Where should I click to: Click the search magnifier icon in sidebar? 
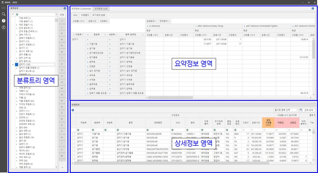4,14
